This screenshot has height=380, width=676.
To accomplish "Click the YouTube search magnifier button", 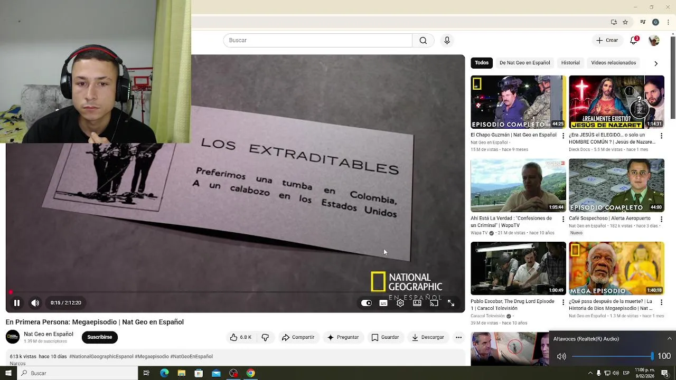I will [423, 41].
